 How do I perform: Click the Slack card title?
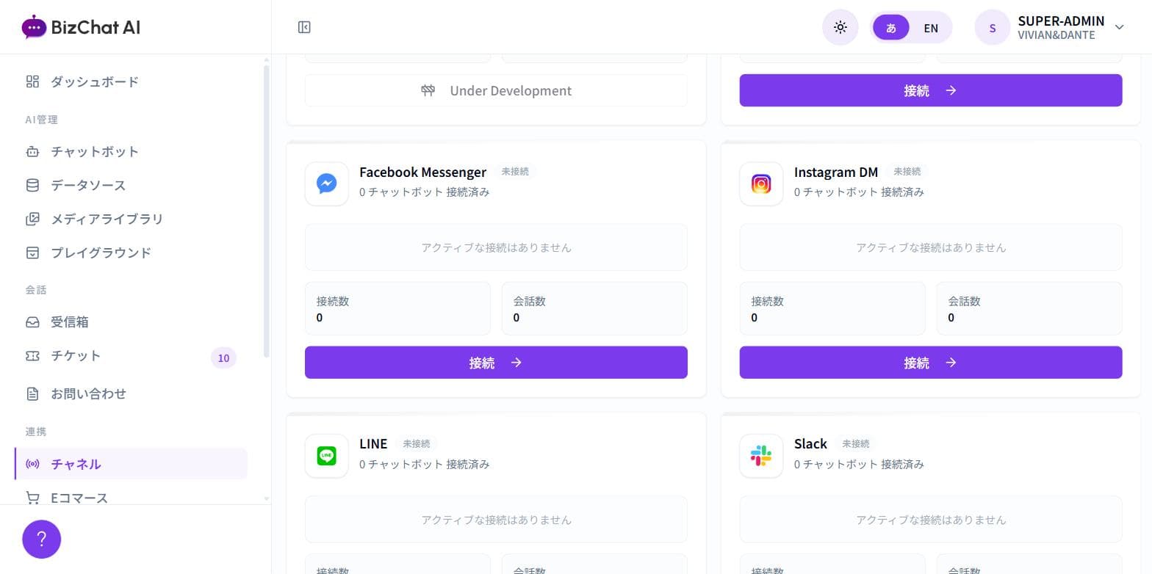click(x=810, y=444)
